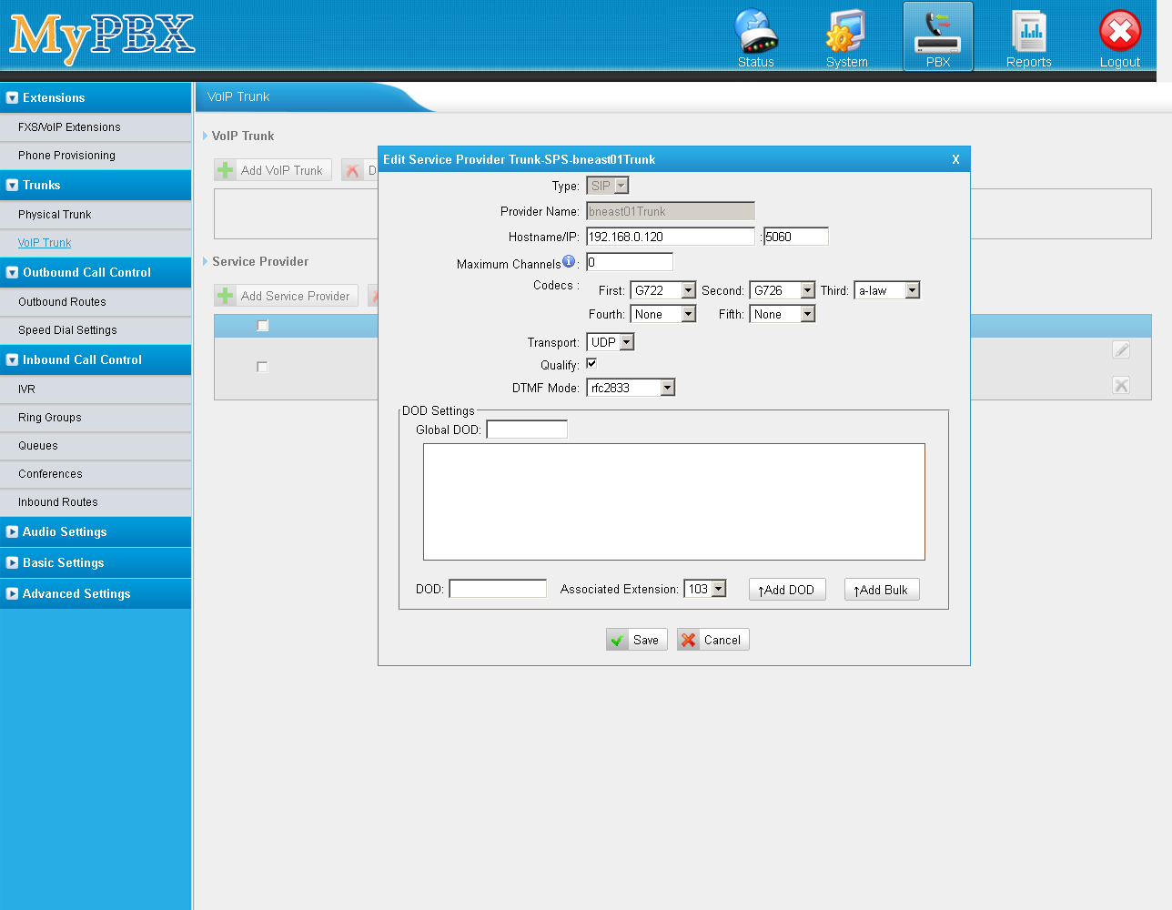The width and height of the screenshot is (1172, 910).
Task: Open the System settings icon
Action: (847, 36)
